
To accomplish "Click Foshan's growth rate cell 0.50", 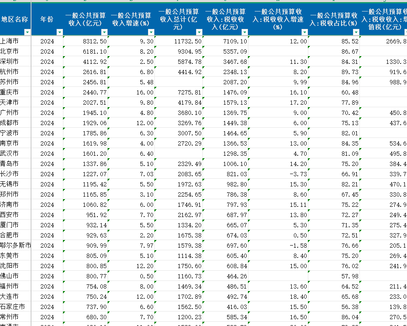I will (131, 276).
